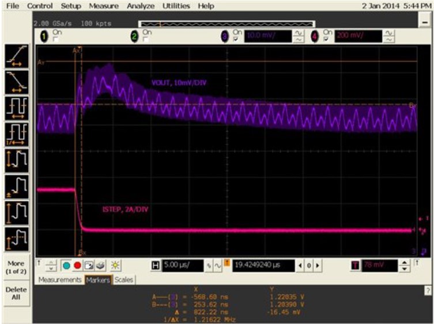
Task: Switch to the Scales tab
Action: click(124, 280)
